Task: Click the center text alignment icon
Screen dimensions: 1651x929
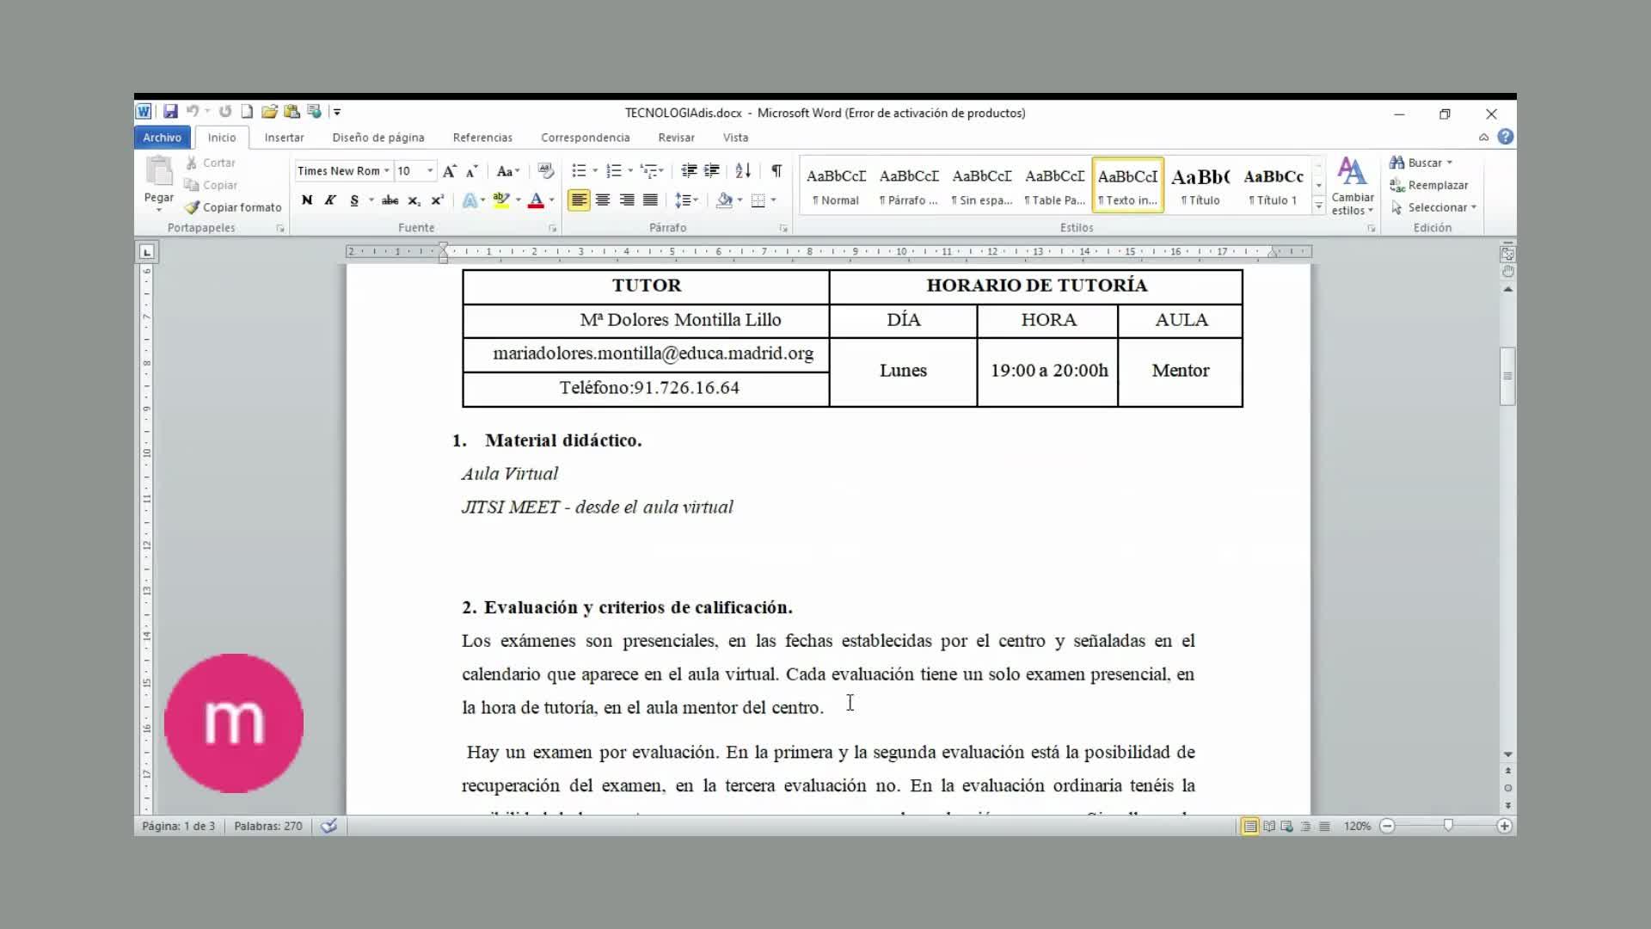Action: [x=603, y=200]
